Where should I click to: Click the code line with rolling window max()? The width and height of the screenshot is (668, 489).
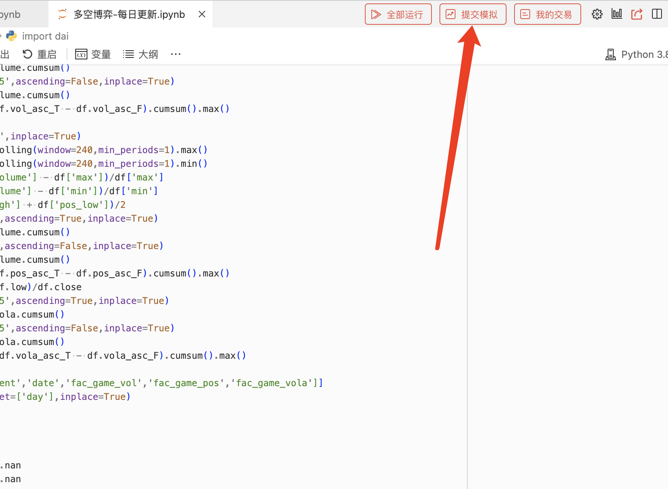114,150
